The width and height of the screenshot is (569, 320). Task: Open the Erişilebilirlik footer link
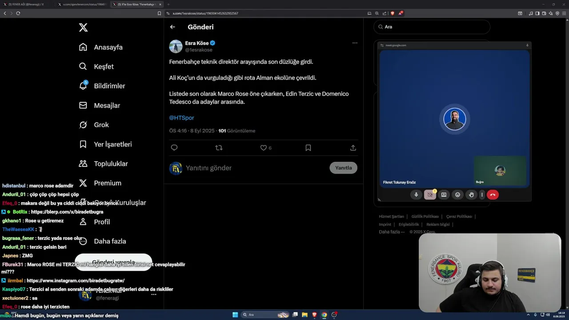(409, 224)
